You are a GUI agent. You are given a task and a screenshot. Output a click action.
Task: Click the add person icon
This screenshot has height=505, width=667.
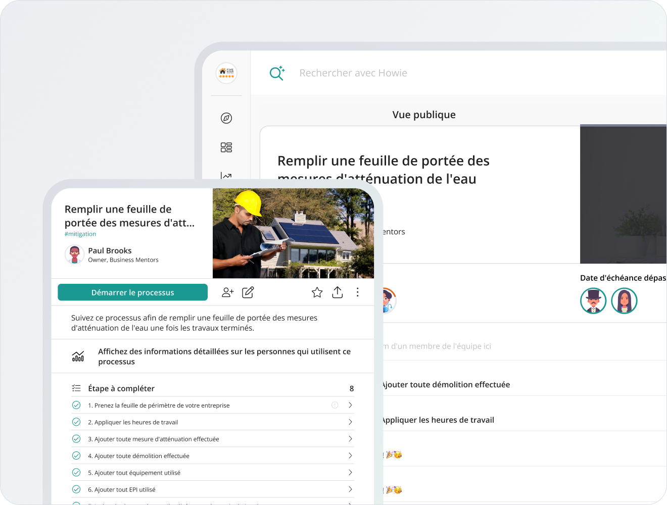pos(228,292)
